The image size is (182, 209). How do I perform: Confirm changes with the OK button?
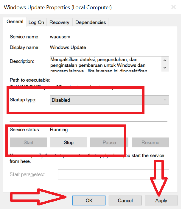pyautogui.click(x=89, y=201)
